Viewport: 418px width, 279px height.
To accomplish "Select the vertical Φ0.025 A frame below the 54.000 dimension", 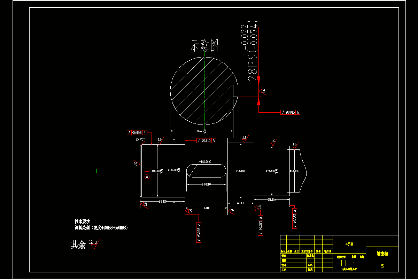I will coord(295,218).
